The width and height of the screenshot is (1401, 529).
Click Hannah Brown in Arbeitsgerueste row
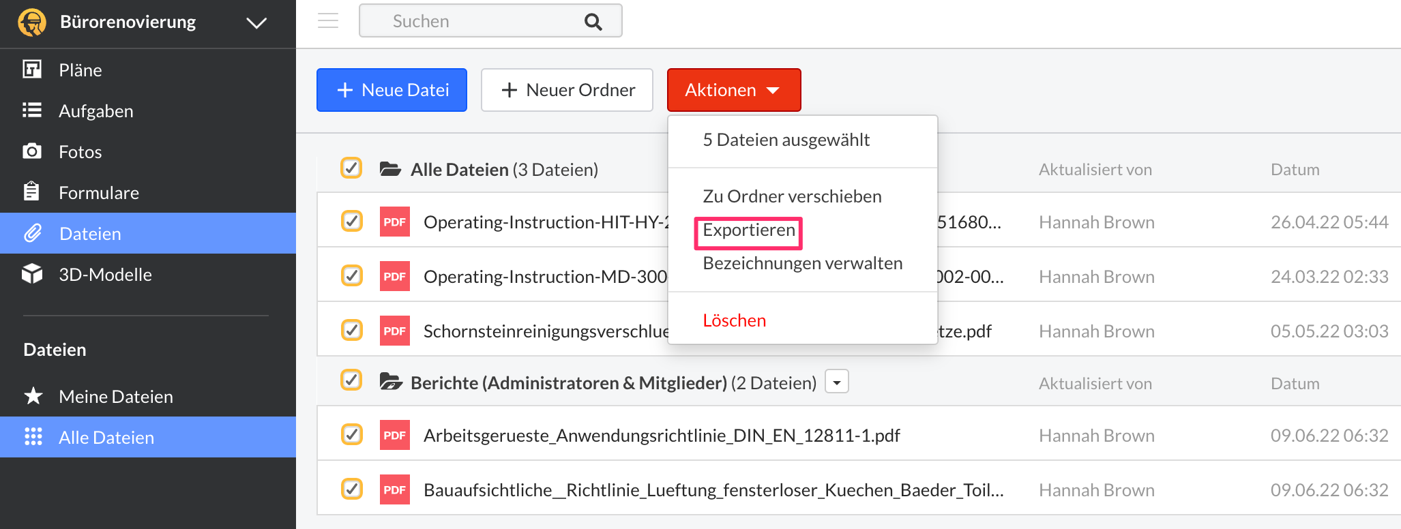[1097, 436]
